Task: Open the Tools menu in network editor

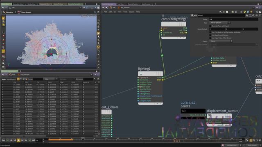Action: pyautogui.click(x=125, y=12)
